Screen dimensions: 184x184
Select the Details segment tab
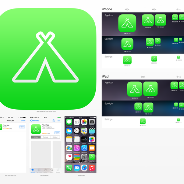pyautogui.click(x=36, y=137)
